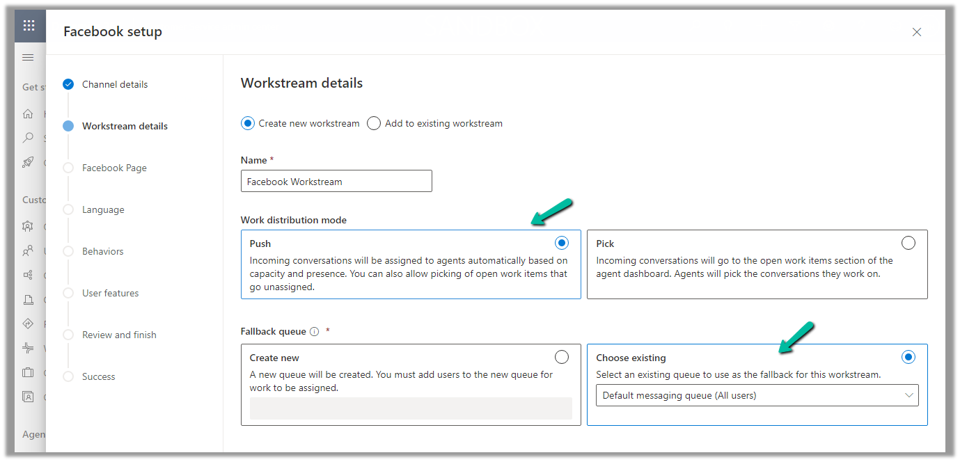
Task: Click the Home icon in sidebar
Action: pos(28,113)
